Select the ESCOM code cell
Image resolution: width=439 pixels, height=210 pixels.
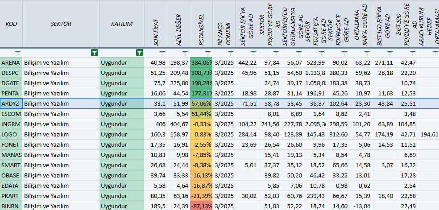[11, 114]
